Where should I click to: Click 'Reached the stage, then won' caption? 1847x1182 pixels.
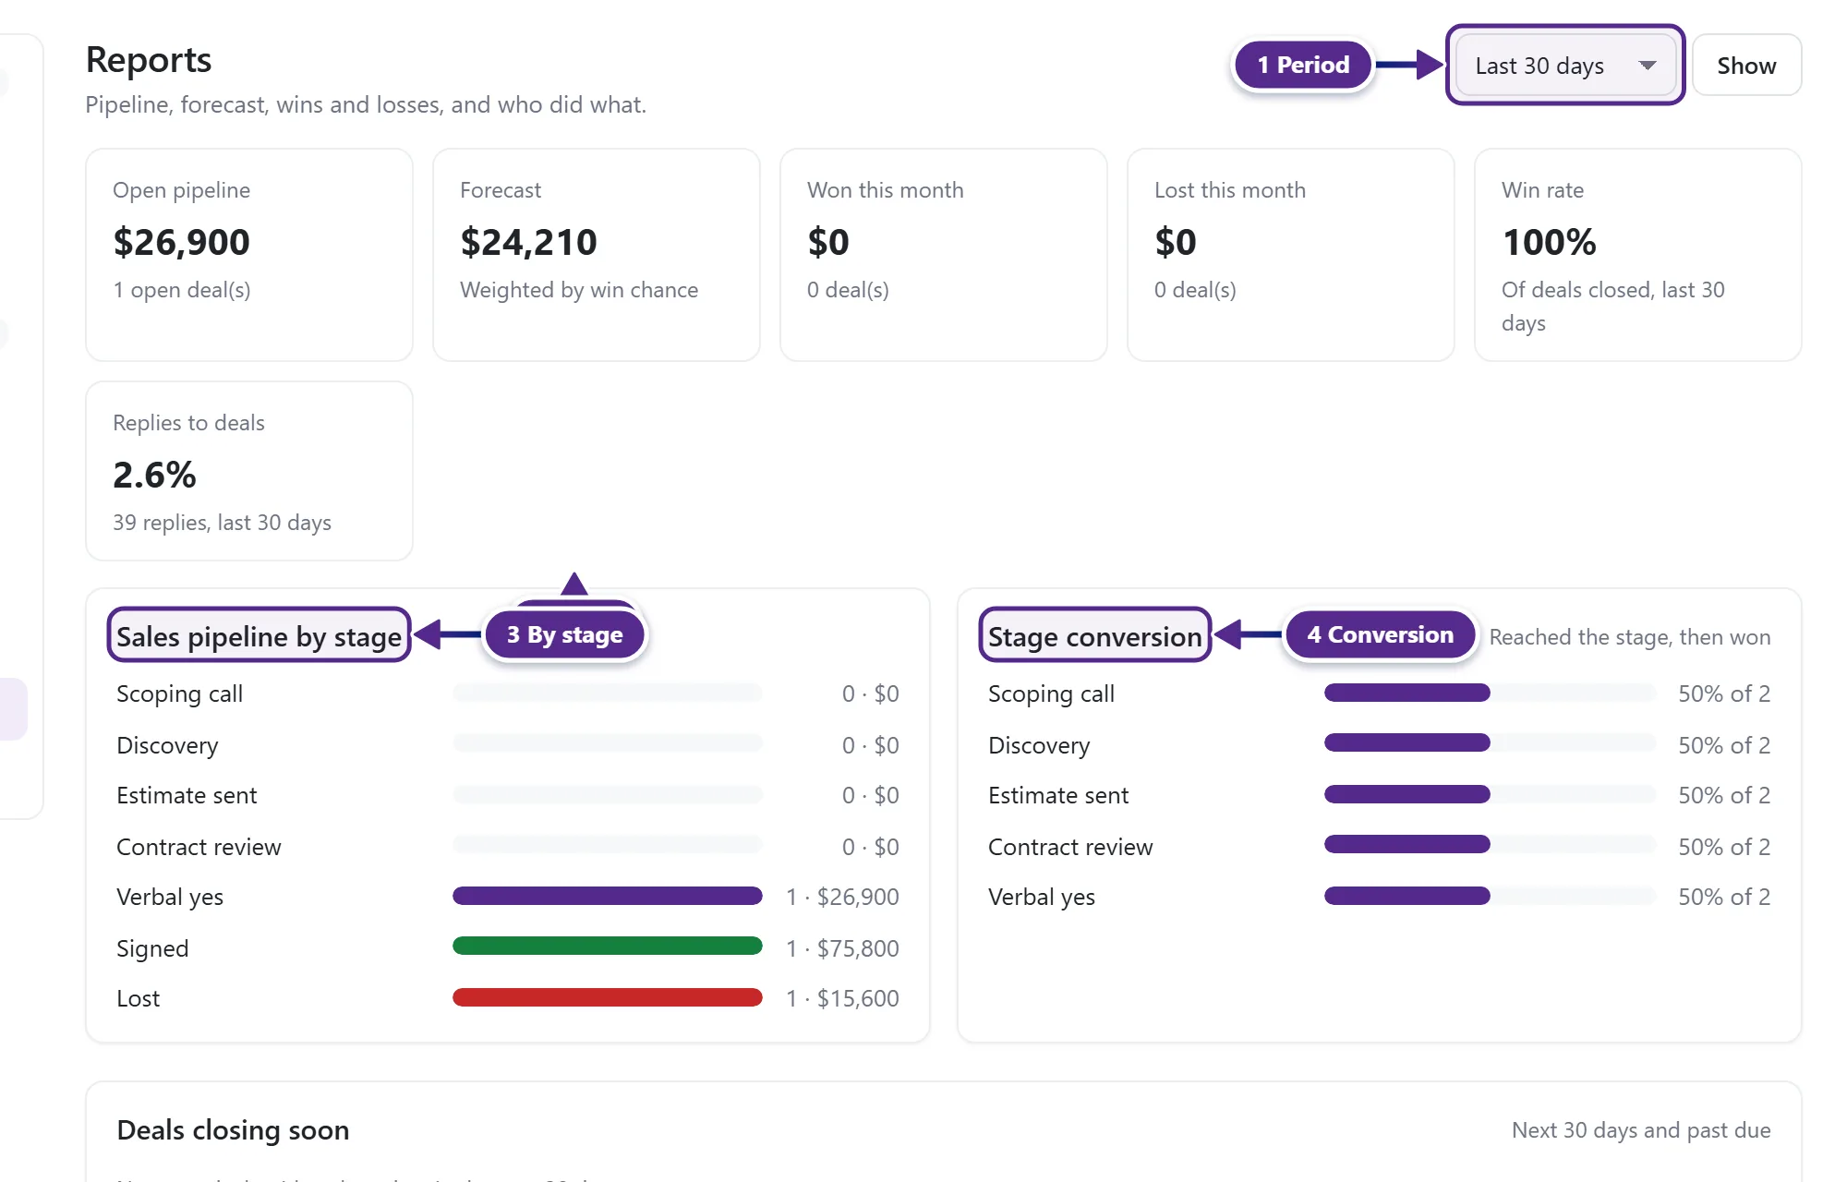pyautogui.click(x=1630, y=637)
